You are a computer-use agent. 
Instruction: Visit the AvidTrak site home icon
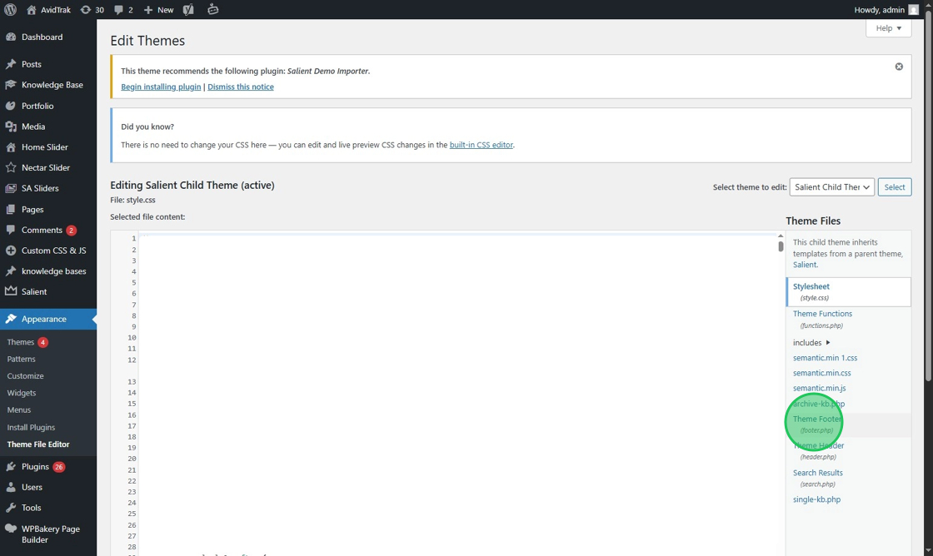coord(32,9)
